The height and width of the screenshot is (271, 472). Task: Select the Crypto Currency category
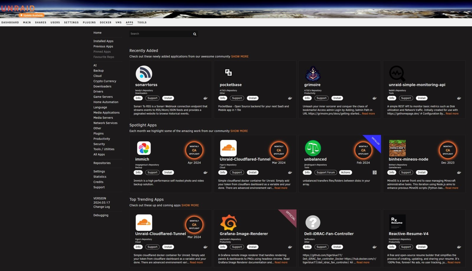pos(105,81)
